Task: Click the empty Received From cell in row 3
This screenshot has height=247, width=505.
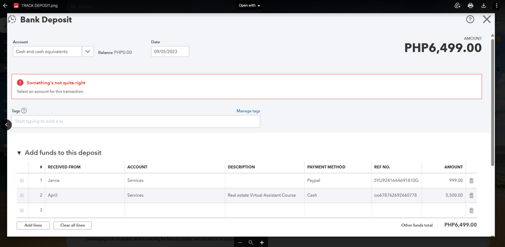Action: tap(85, 210)
